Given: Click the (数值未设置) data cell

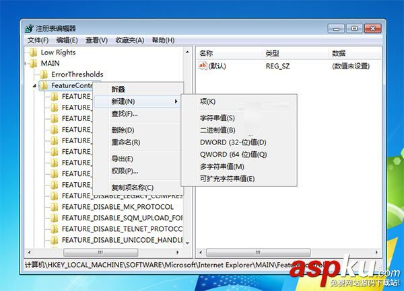Looking at the screenshot, I should pyautogui.click(x=351, y=66).
